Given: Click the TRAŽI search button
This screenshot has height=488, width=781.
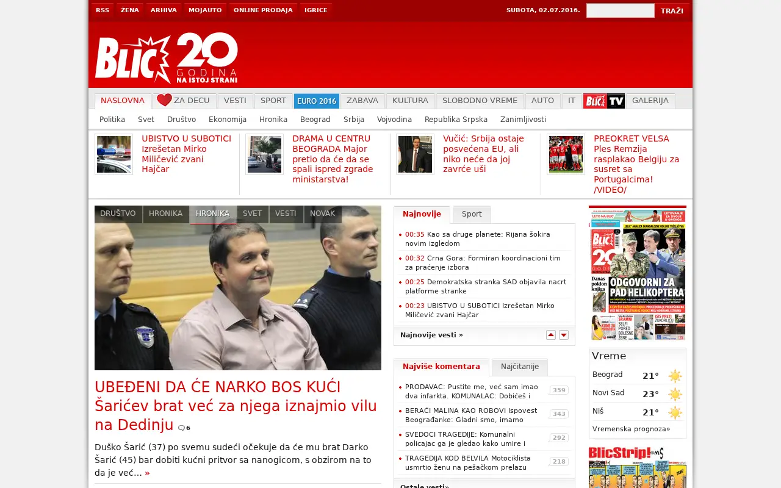Looking at the screenshot, I should pos(672,10).
